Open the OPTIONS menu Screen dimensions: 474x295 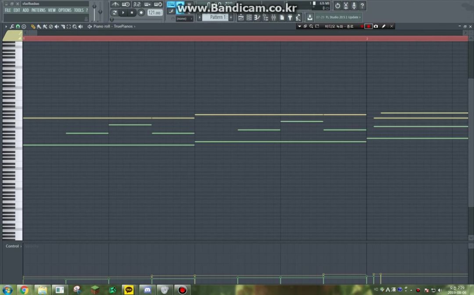65,10
